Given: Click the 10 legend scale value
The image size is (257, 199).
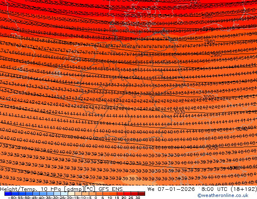Looking at the screenshot, I should click(110, 197).
